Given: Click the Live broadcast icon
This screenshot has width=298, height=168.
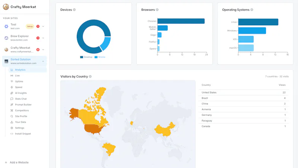Looking at the screenshot, I should click(12, 76).
